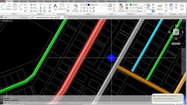Click the Rotate icon in Modify panel

tap(41, 5)
